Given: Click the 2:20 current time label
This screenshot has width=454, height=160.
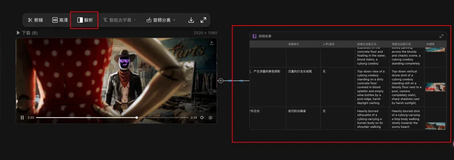Looking at the screenshot, I should [31, 118].
